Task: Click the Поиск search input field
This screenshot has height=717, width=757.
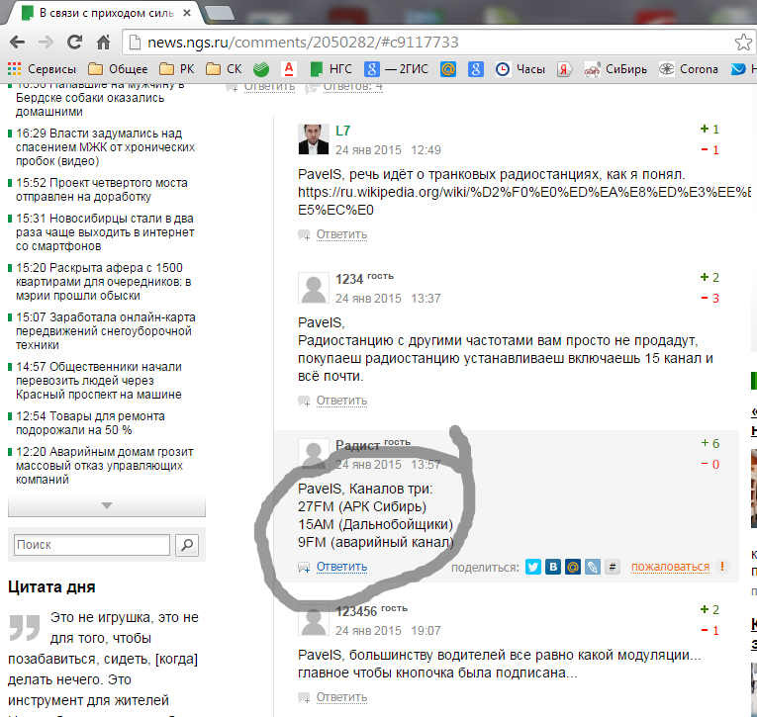Action: 91,545
